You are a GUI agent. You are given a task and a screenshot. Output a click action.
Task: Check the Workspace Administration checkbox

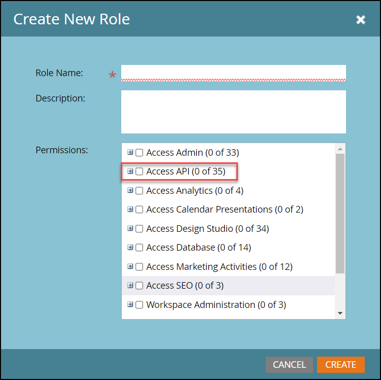tap(140, 305)
